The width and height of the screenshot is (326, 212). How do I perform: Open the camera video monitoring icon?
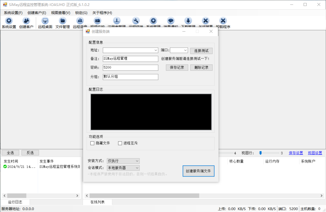pos(97,21)
